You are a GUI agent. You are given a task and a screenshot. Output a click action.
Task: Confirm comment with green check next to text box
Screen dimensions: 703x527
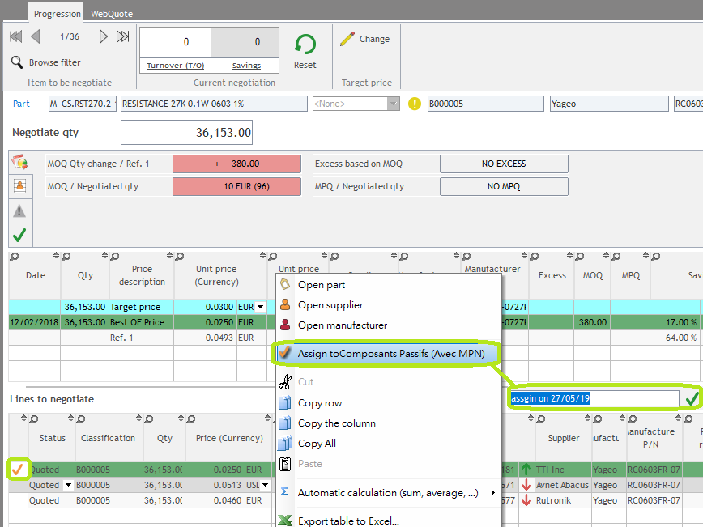[691, 398]
